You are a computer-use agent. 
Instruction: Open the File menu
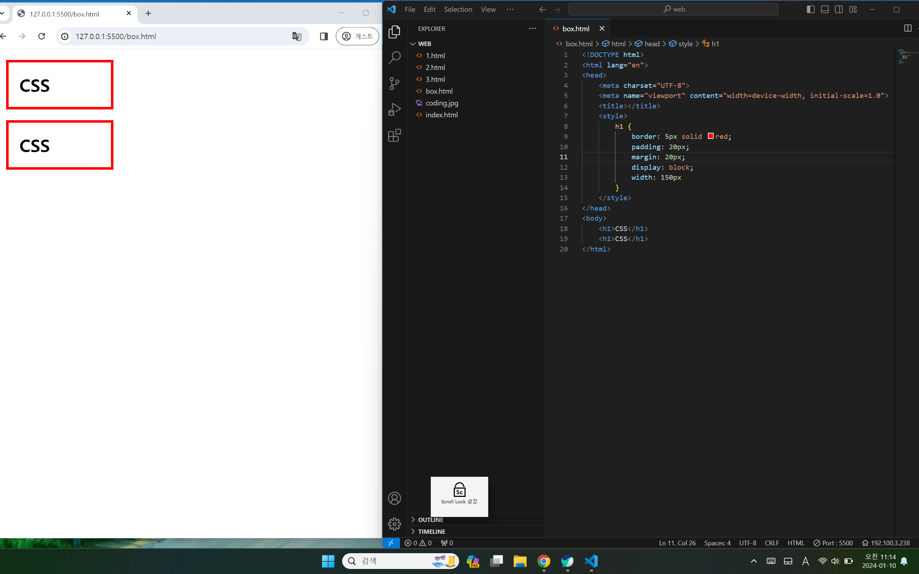(x=409, y=9)
